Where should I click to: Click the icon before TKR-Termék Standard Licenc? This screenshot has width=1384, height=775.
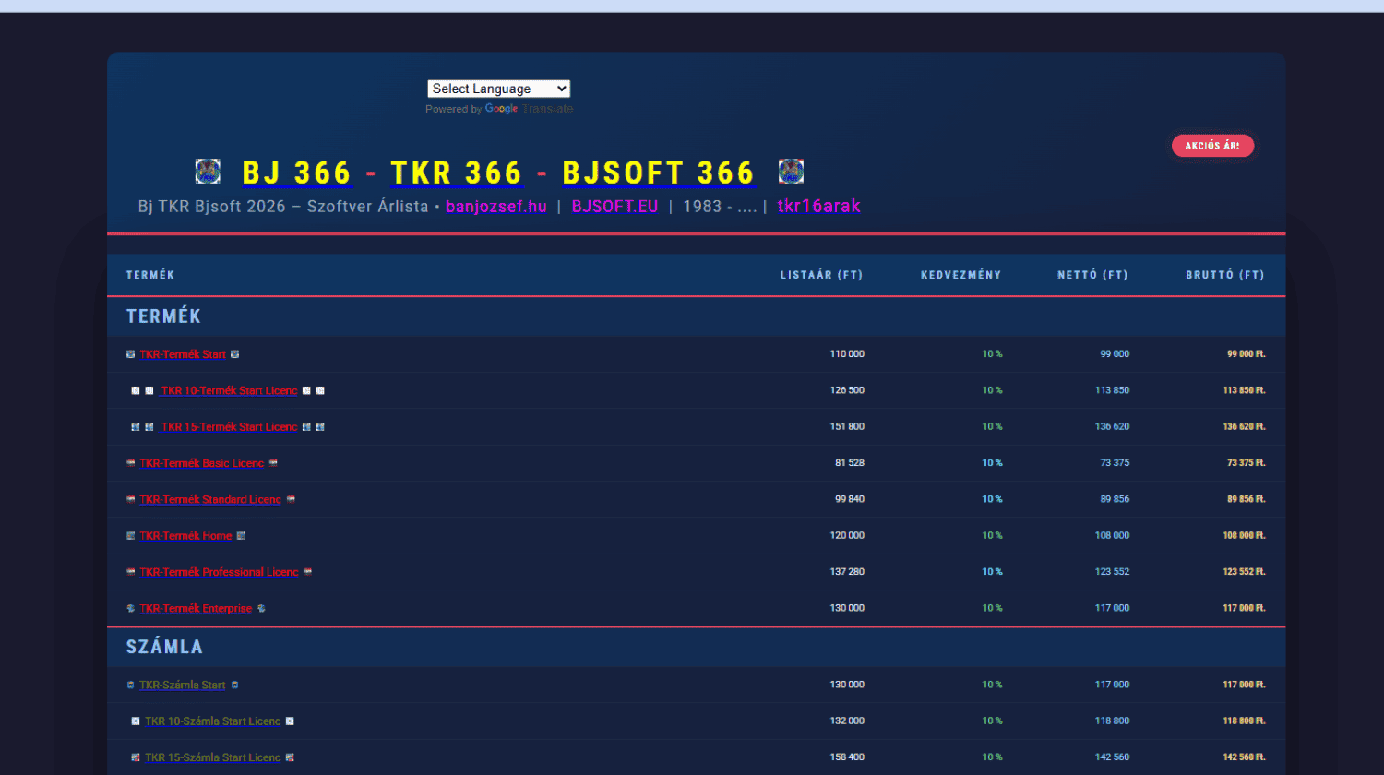pyautogui.click(x=130, y=499)
